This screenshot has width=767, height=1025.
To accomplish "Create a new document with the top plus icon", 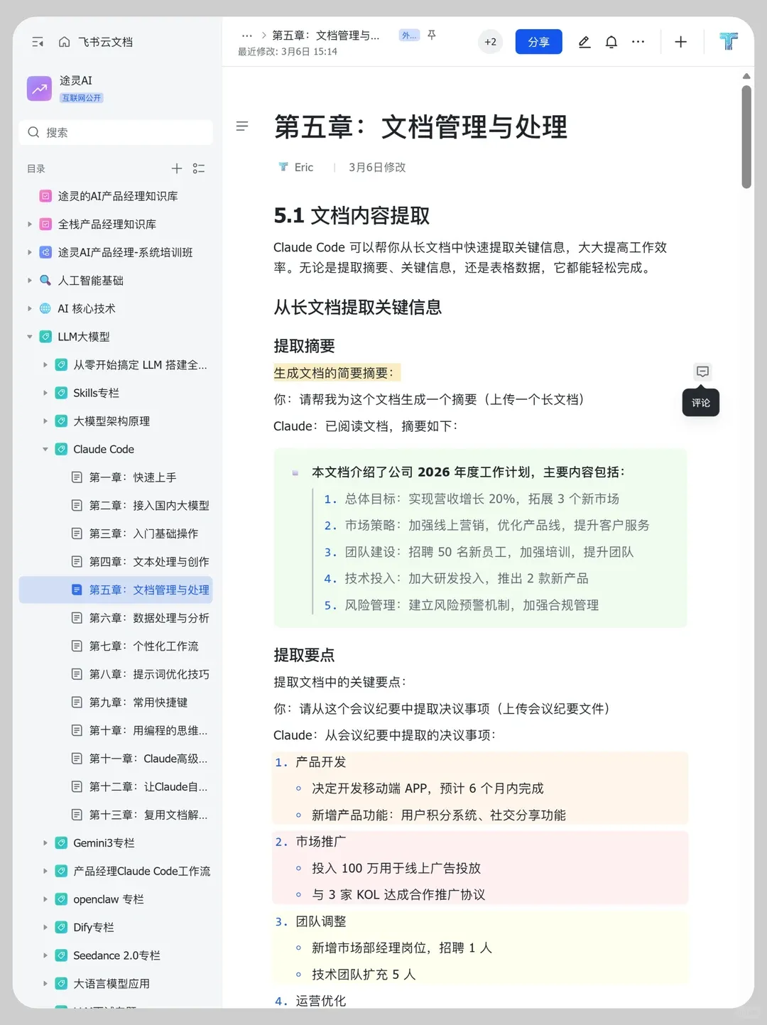I will tap(680, 42).
